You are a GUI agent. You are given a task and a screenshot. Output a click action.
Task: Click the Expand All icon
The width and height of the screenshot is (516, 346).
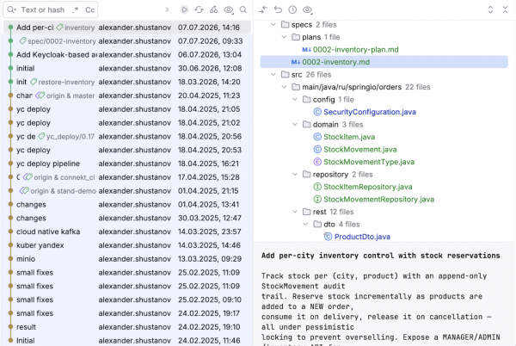point(490,9)
